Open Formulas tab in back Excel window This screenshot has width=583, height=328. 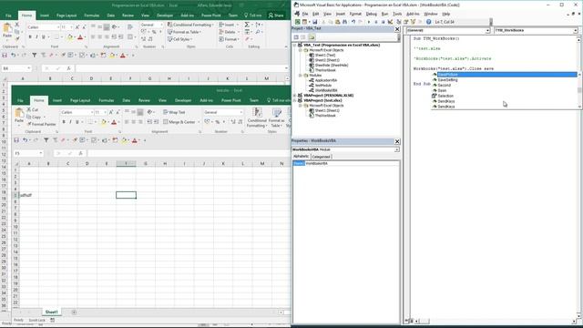91,15
